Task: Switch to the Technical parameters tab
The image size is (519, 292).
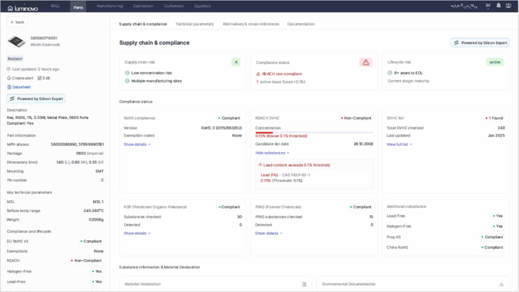Action: pos(195,24)
